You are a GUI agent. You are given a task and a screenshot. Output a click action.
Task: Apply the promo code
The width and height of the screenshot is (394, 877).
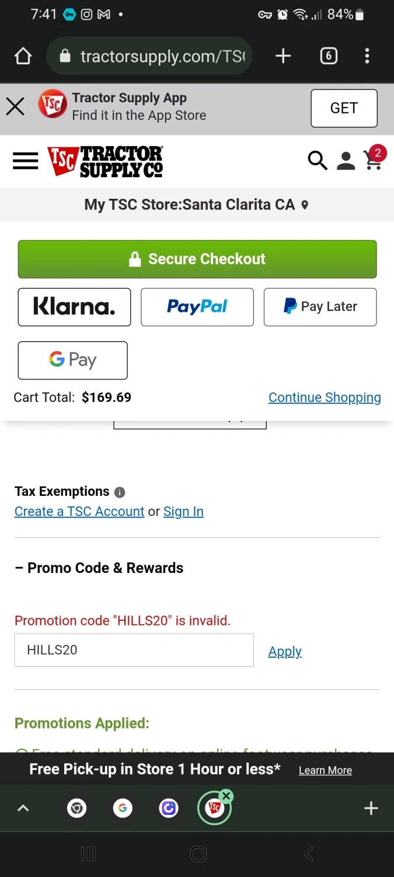tap(285, 651)
